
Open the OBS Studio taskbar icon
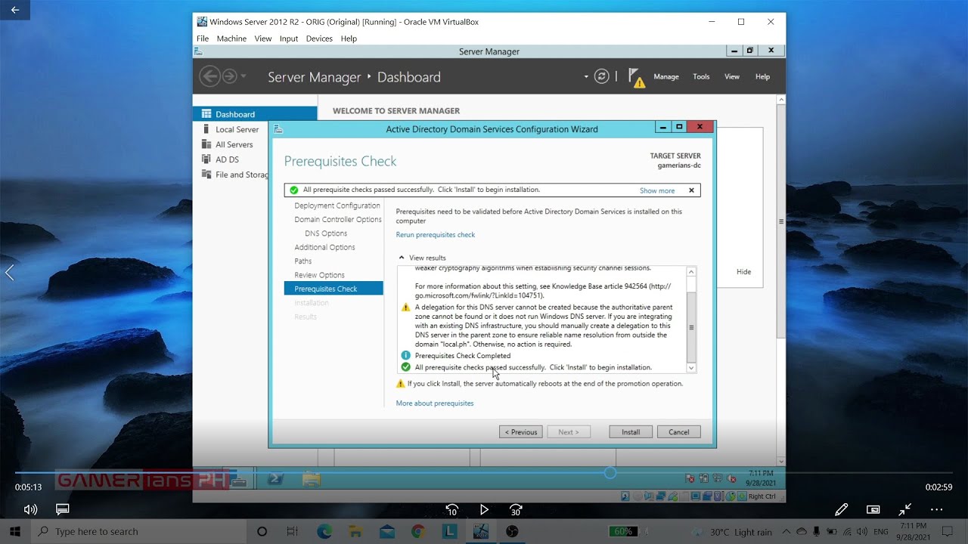(512, 531)
